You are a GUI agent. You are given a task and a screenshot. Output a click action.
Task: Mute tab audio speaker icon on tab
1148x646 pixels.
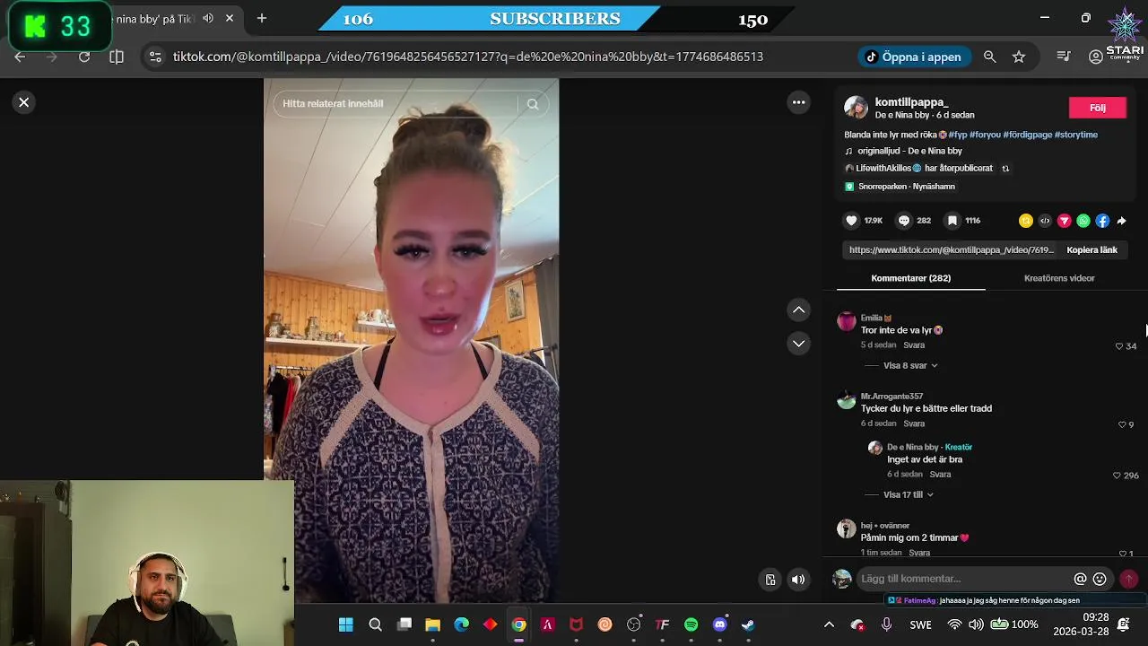[208, 18]
